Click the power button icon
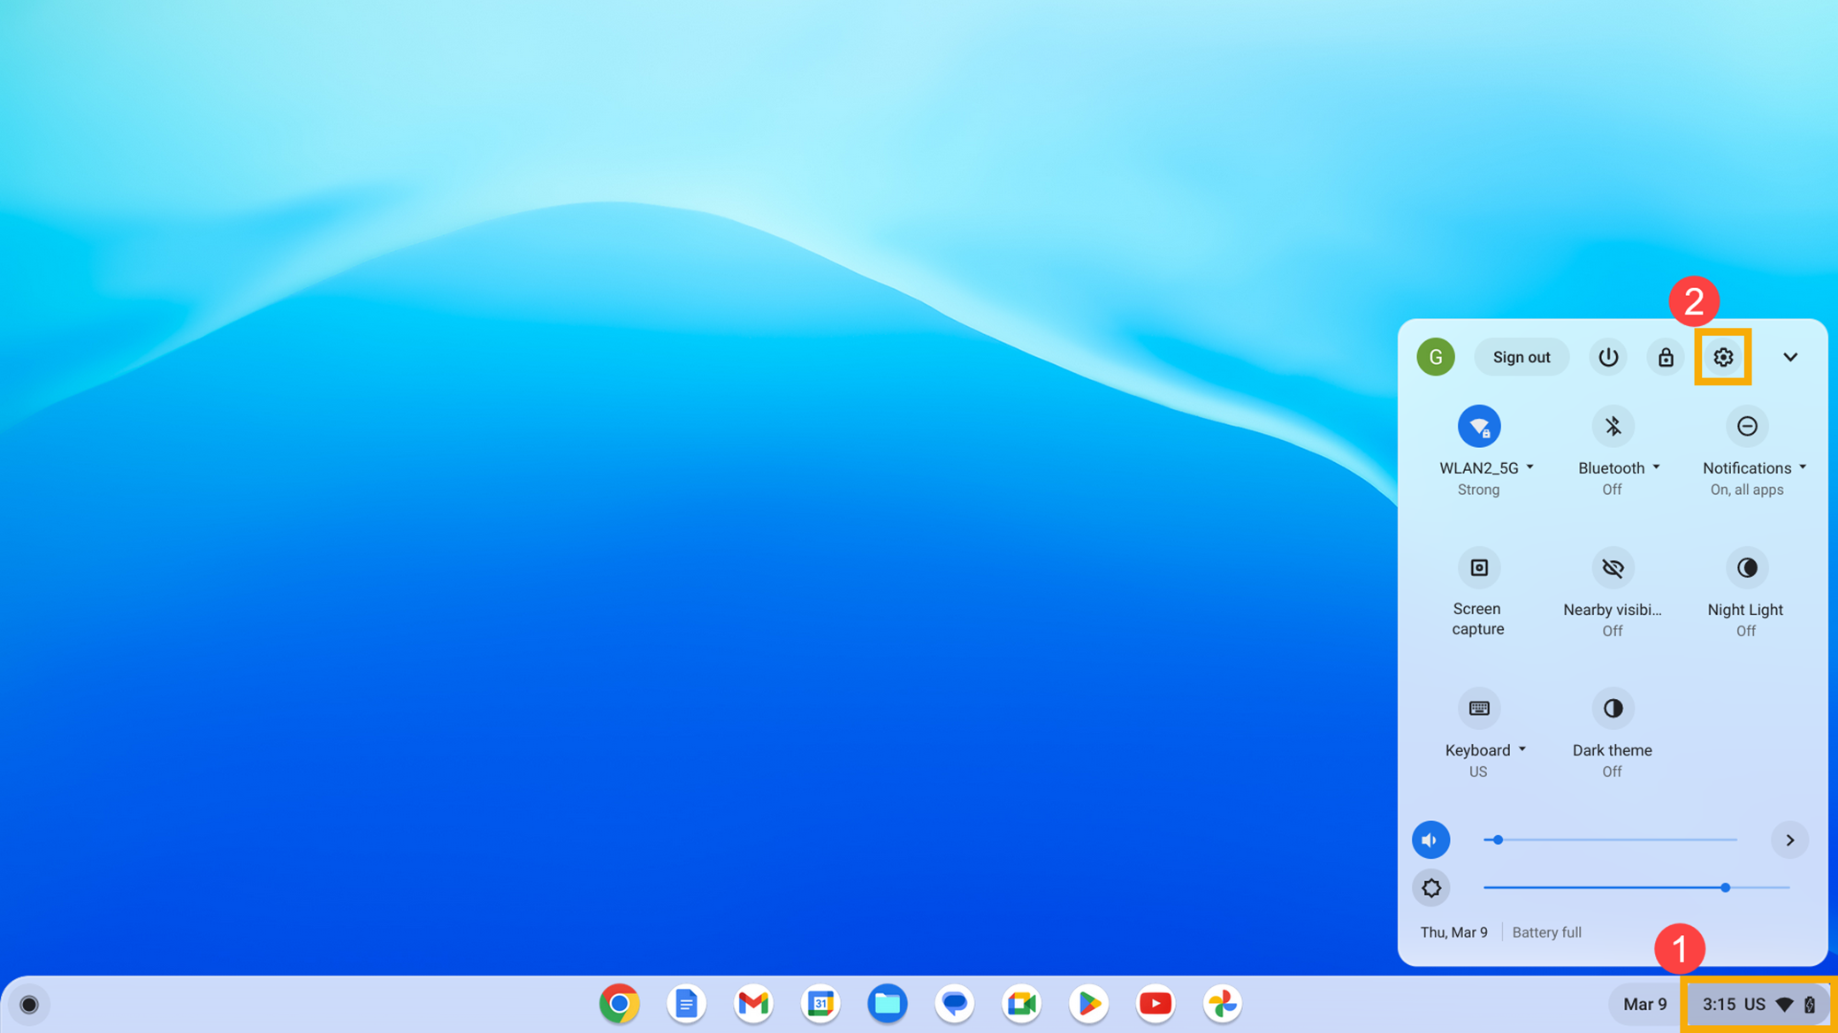 [1608, 357]
